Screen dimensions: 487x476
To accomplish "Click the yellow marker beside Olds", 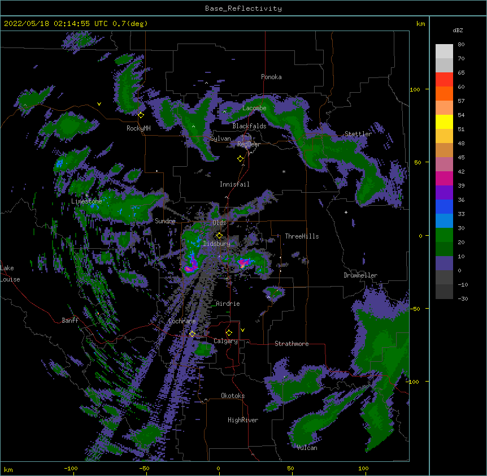I will pos(219,235).
